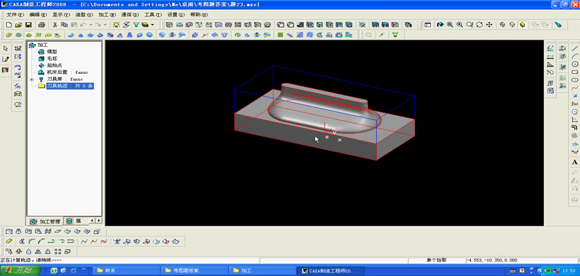580x276 pixels.
Task: Click the light bulb icon in toolbar
Action: click(x=117, y=25)
